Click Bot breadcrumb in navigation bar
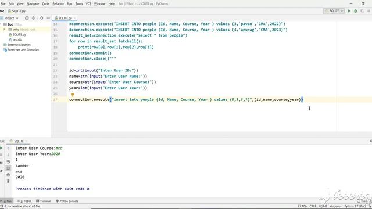372x209 pixels. tap(2, 11)
